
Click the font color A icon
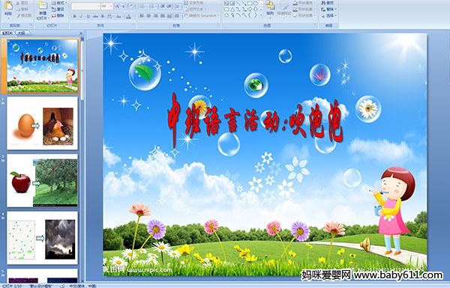[x=128, y=16]
